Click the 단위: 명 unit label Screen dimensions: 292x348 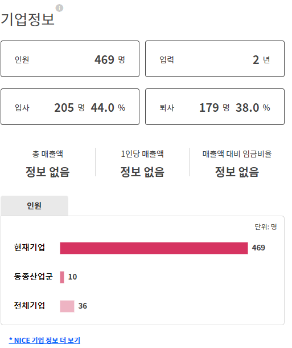click(x=266, y=227)
